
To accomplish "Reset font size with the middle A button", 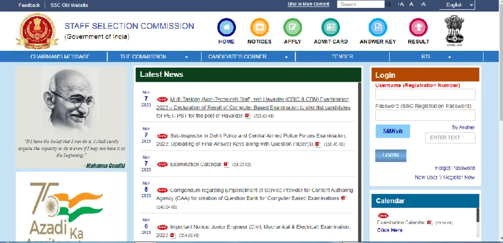I will 411,4.
